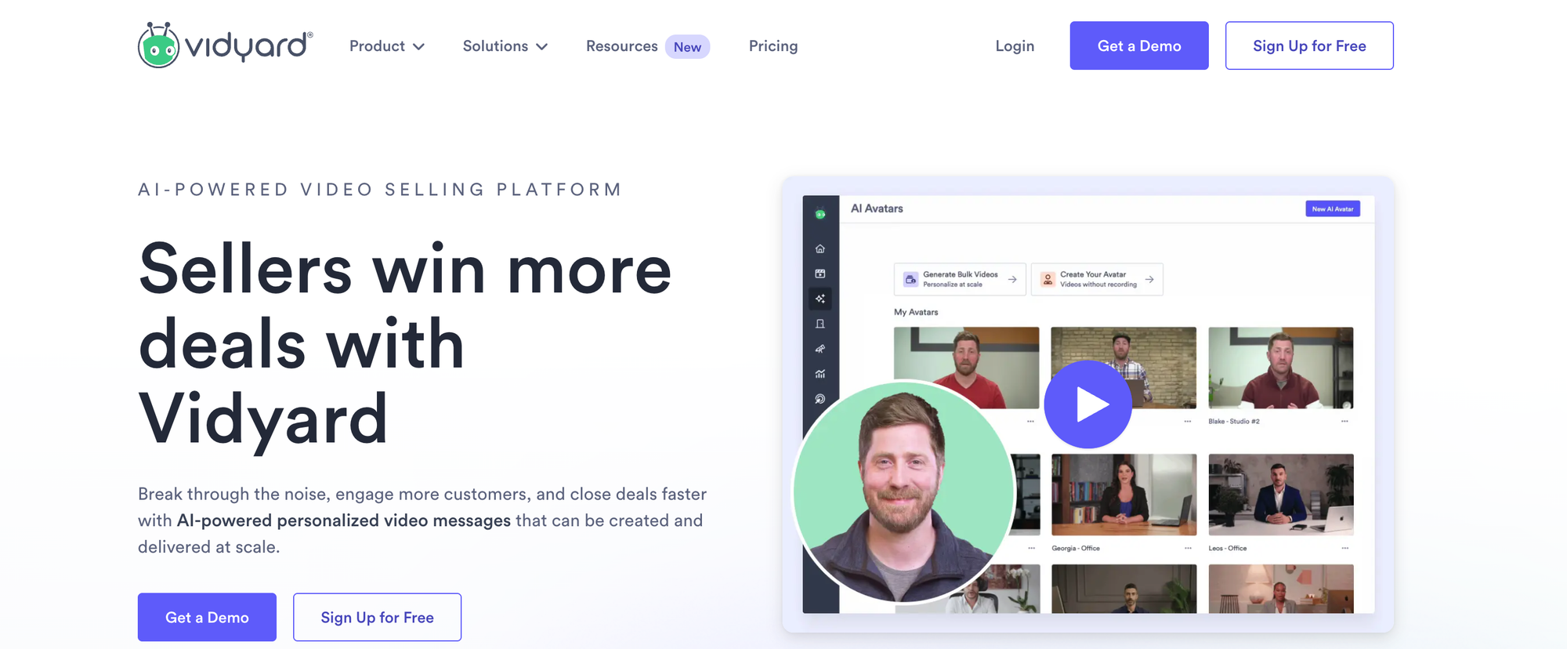The height and width of the screenshot is (649, 1567).
Task: Expand the Solutions dropdown menu
Action: coord(505,46)
